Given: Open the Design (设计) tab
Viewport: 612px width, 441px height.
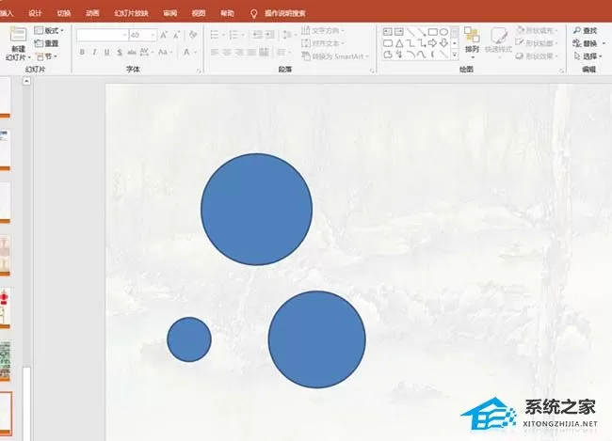Looking at the screenshot, I should [x=35, y=13].
